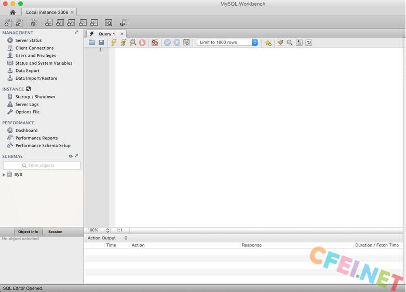Click into the SQL editor line 1
406x292 pixels.
pyautogui.click(x=259, y=50)
